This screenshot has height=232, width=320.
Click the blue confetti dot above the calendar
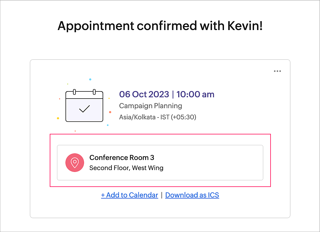click(90, 79)
